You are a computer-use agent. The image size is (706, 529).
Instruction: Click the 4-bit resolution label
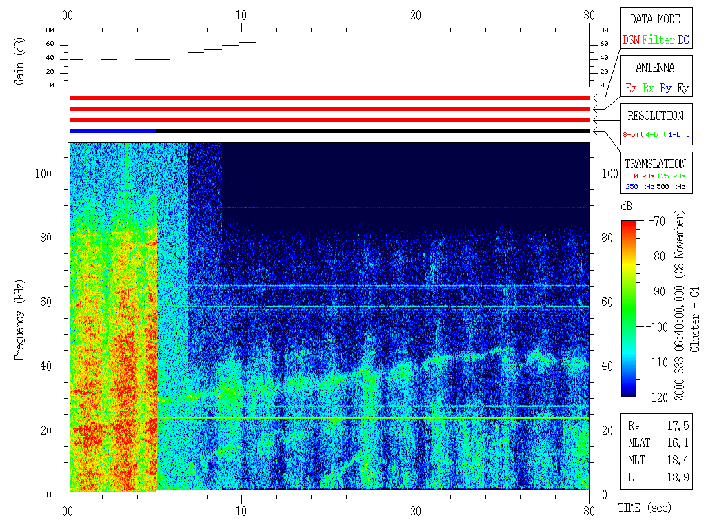[657, 135]
